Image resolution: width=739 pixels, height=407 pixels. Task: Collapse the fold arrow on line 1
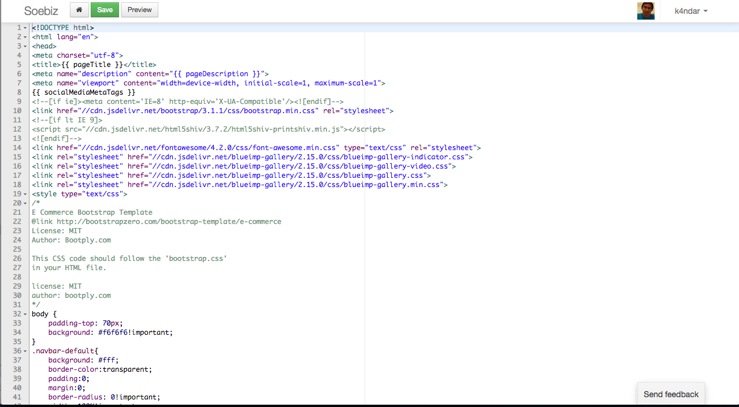pyautogui.click(x=25, y=28)
